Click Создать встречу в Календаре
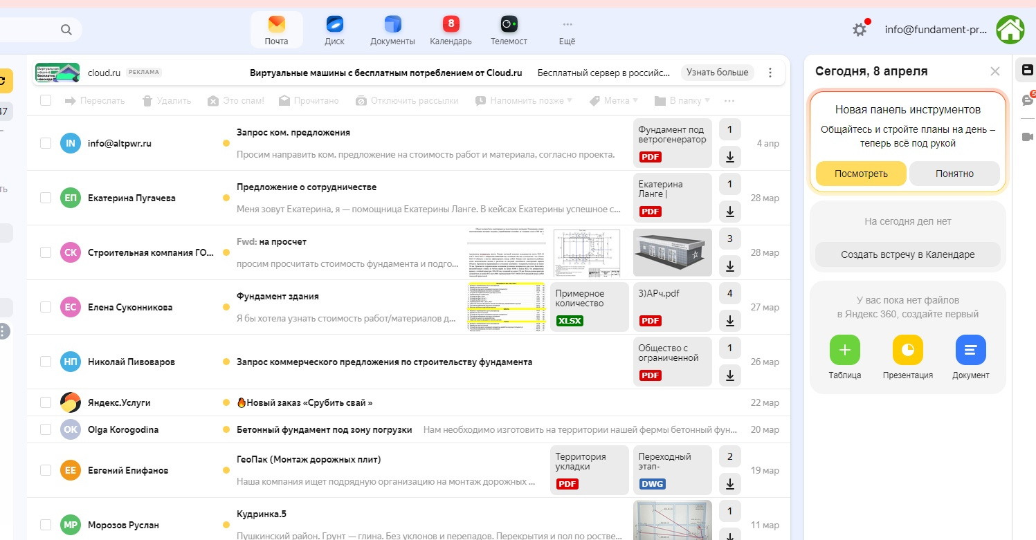The width and height of the screenshot is (1036, 540). [x=907, y=254]
